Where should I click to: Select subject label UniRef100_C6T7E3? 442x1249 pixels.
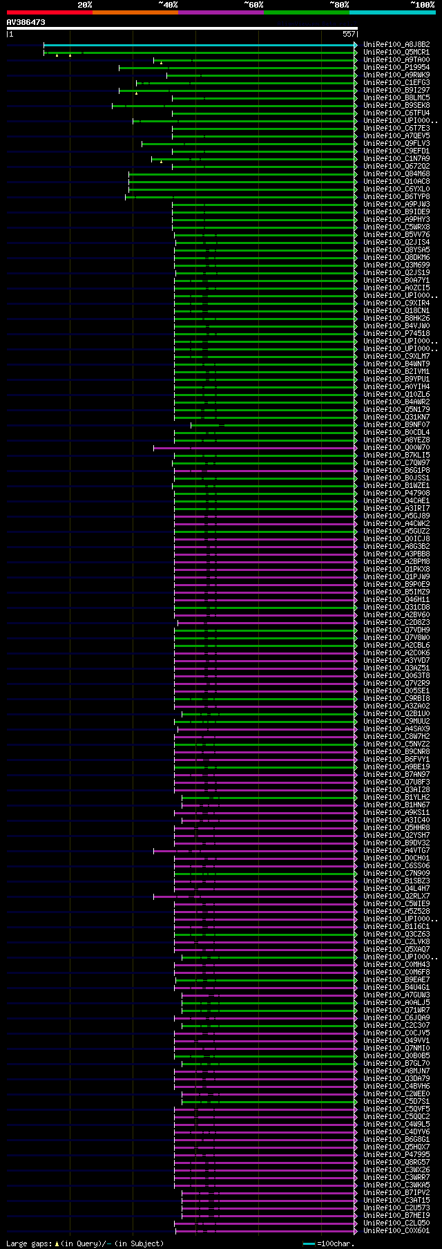click(x=396, y=129)
